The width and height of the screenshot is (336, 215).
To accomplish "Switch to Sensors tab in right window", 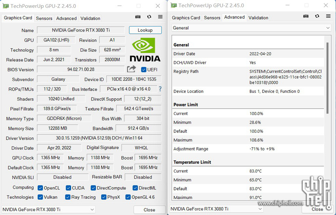I will (x=212, y=18).
